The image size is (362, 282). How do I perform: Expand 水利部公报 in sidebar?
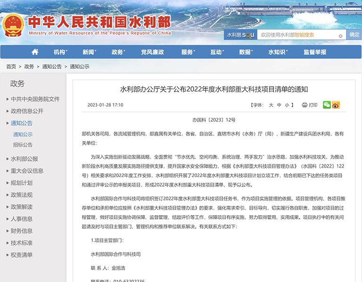[x=24, y=159]
